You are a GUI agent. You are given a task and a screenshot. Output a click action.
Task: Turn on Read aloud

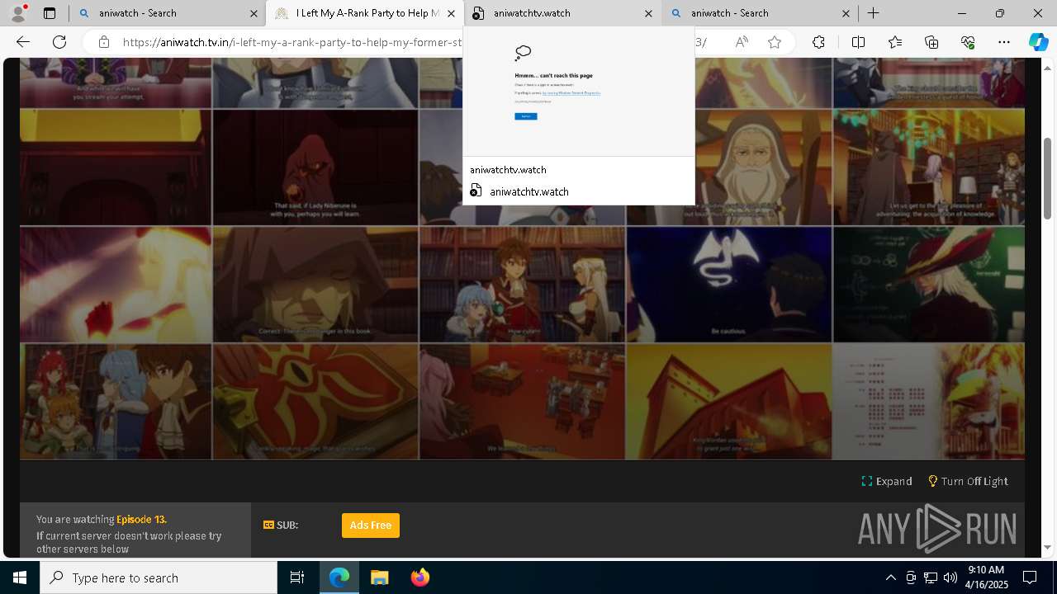pyautogui.click(x=742, y=42)
